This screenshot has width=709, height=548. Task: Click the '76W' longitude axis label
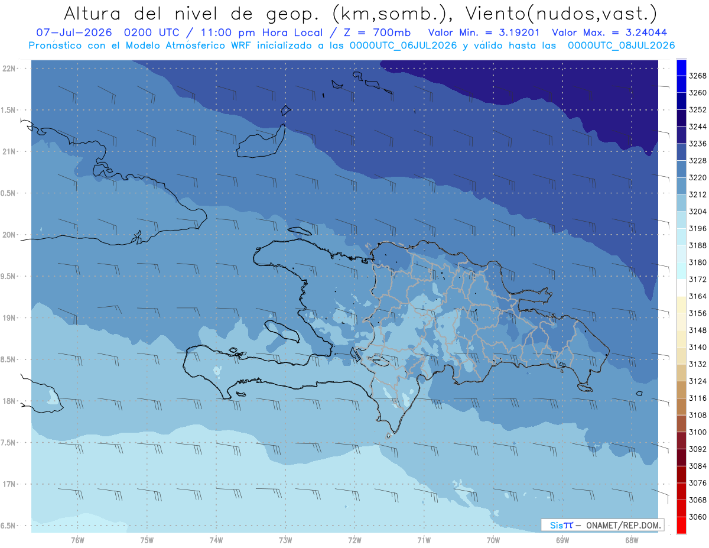77,540
